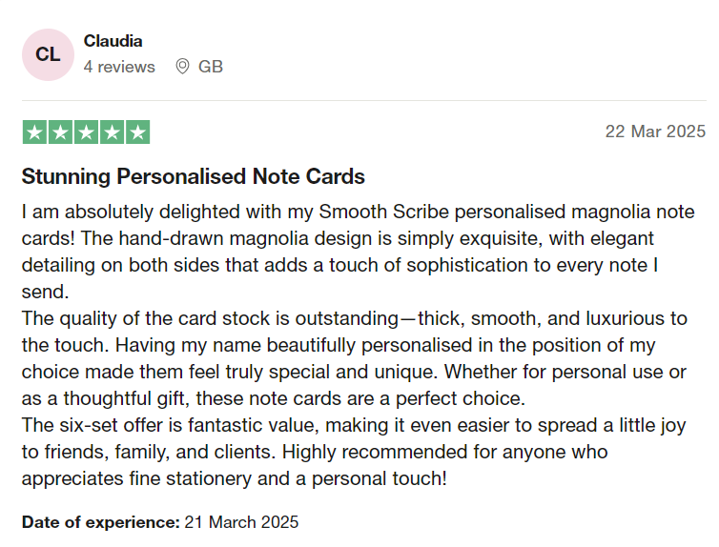
Task: Click the fifth green rating star
Action: 137,132
